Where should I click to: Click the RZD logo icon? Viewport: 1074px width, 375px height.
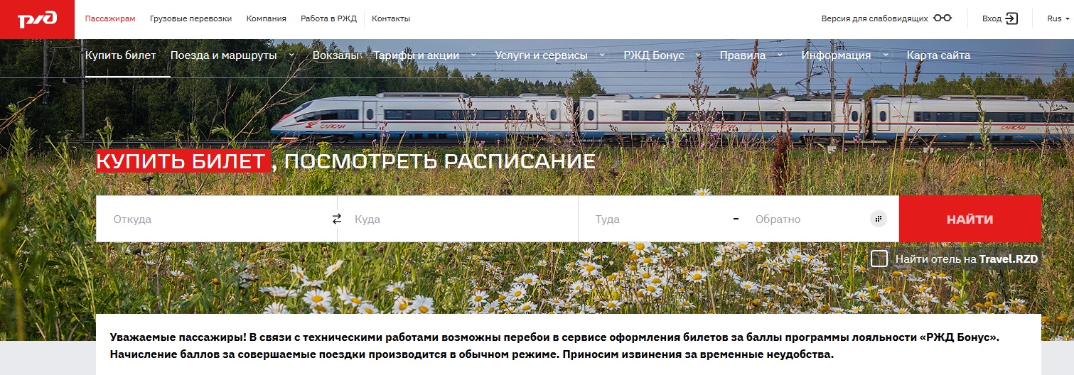tap(37, 19)
